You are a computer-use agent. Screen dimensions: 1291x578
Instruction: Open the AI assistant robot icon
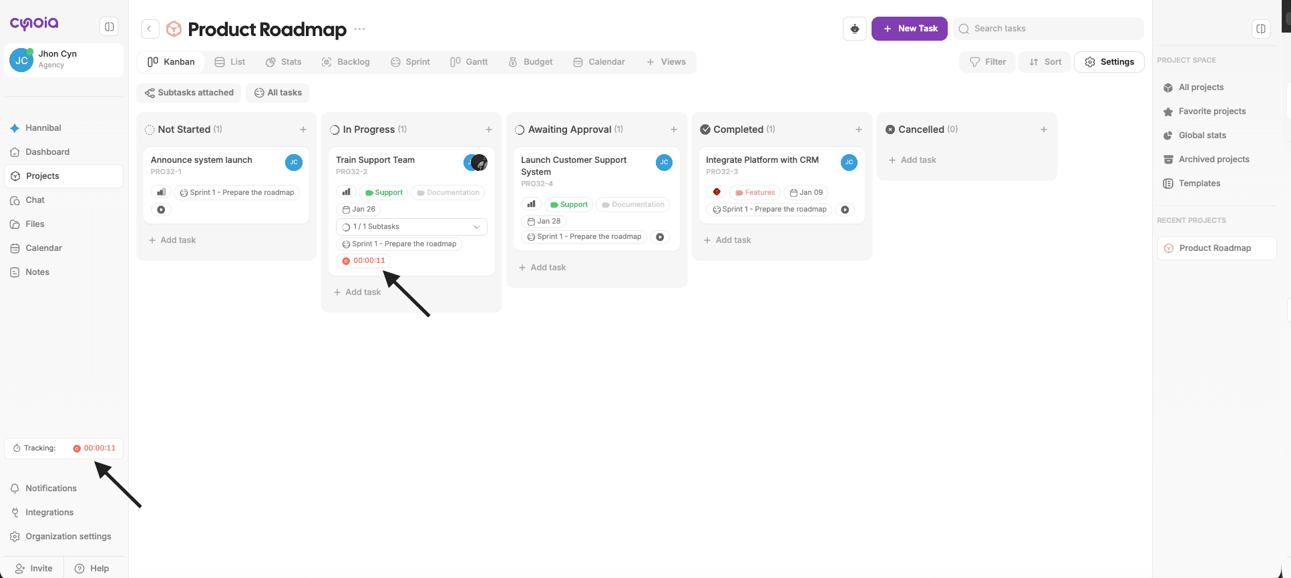click(x=854, y=29)
